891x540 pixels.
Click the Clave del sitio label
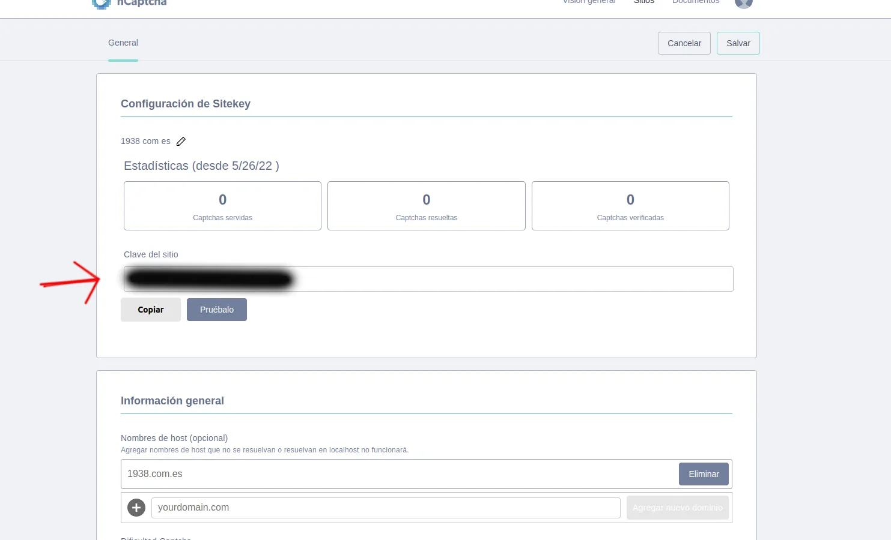coord(151,254)
